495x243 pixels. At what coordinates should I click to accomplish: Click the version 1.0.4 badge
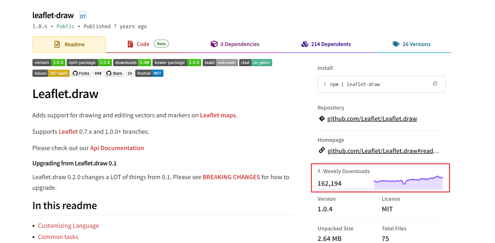[49, 63]
